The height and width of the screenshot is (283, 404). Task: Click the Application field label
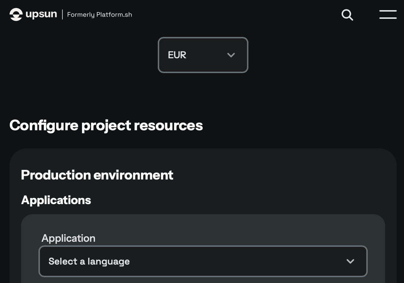tap(68, 238)
